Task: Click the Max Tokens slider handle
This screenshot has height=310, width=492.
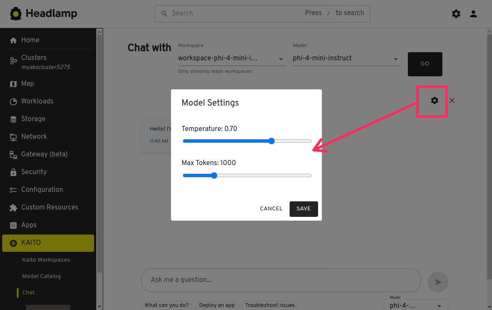Action: coord(214,175)
